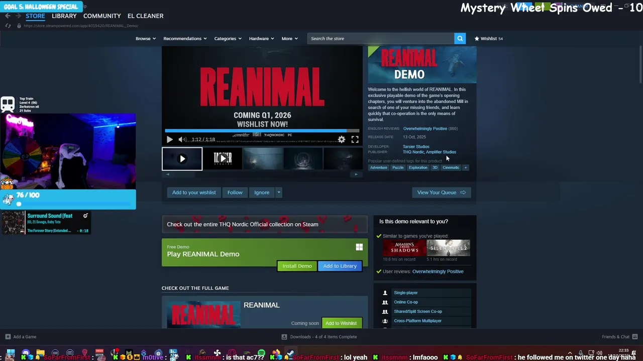Screen dimensions: 643x361
Task: Click the Add a Game plus icon
Action: 8,337
